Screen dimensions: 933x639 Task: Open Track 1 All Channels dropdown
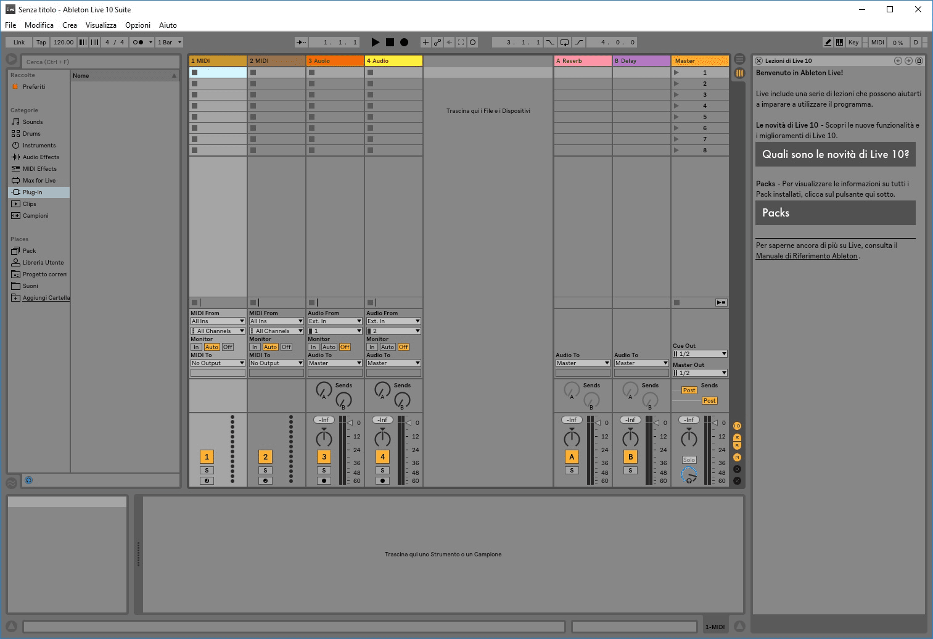click(218, 331)
